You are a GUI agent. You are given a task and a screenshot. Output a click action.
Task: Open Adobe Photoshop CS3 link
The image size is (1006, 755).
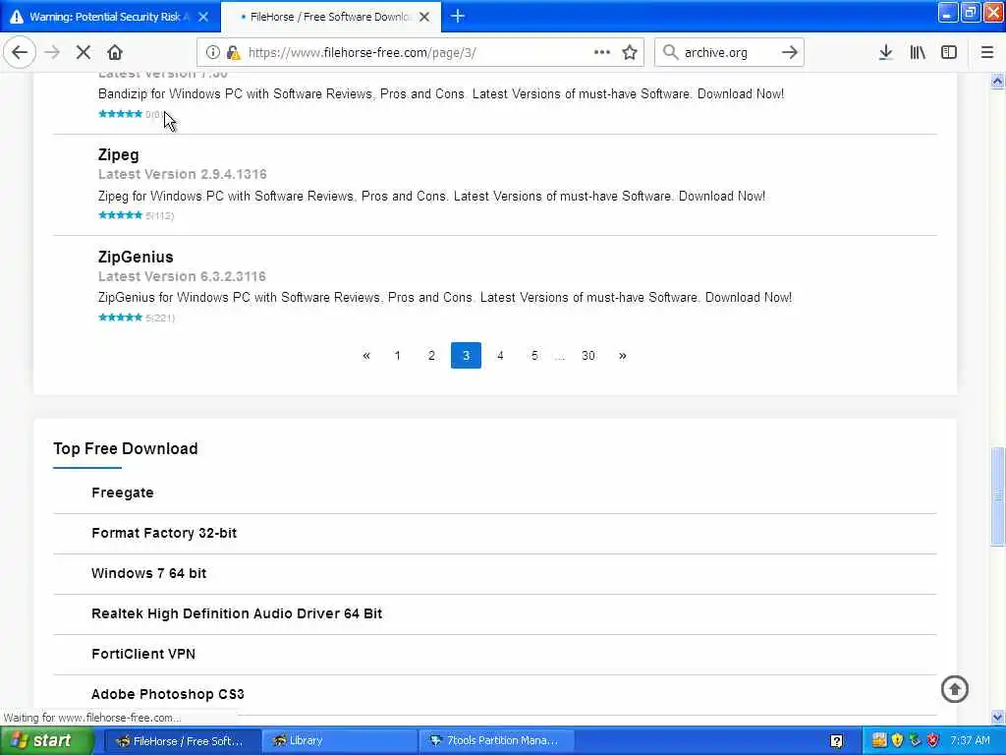pyautogui.click(x=167, y=694)
